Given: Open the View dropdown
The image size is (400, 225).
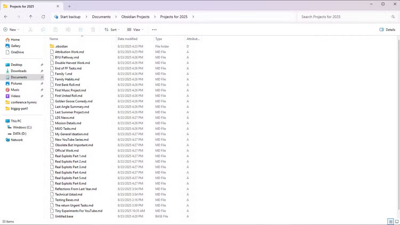Looking at the screenshot, I should (x=135, y=30).
